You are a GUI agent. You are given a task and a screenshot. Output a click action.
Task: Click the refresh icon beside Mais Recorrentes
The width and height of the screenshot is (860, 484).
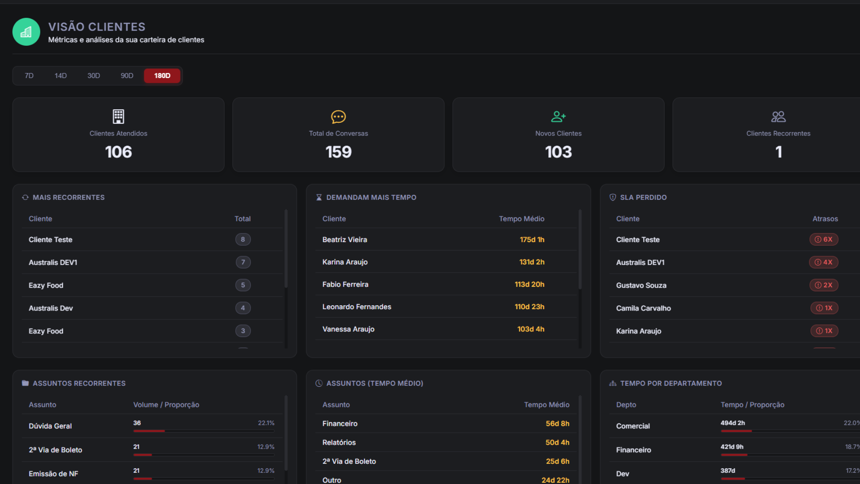pyautogui.click(x=25, y=197)
